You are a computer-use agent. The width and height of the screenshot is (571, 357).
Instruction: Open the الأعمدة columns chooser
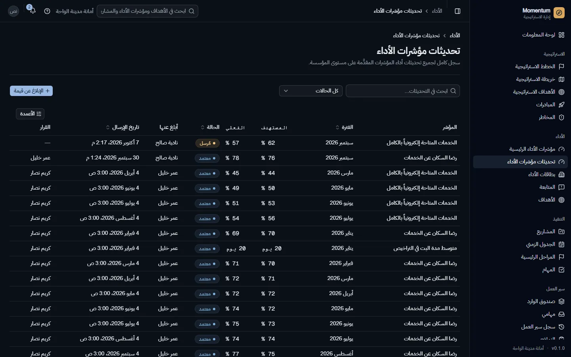tap(30, 114)
